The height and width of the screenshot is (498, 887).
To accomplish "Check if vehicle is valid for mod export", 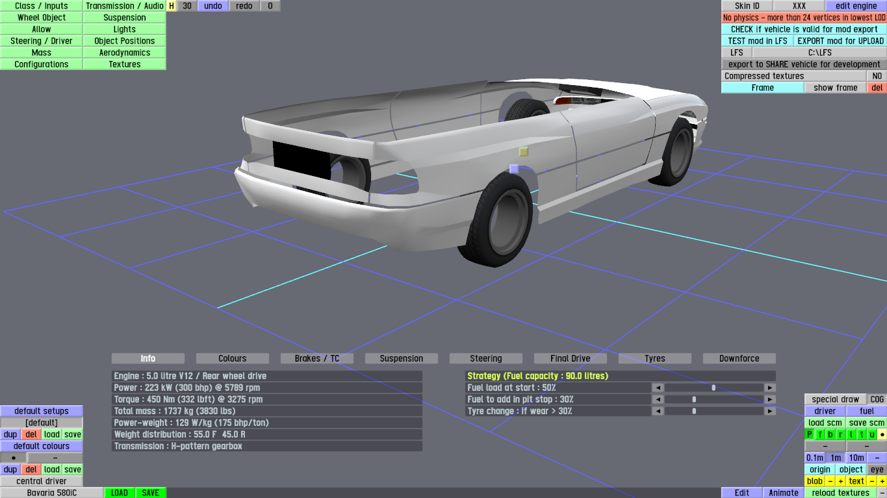I will [x=804, y=29].
